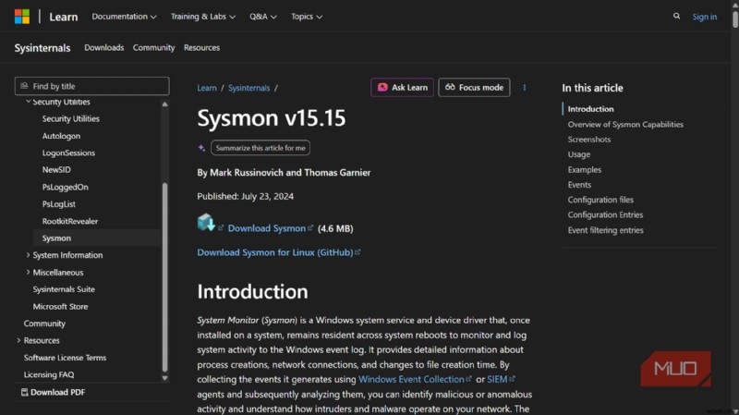Open the Training & Labs dropdown
The image size is (739, 415).
202,17
